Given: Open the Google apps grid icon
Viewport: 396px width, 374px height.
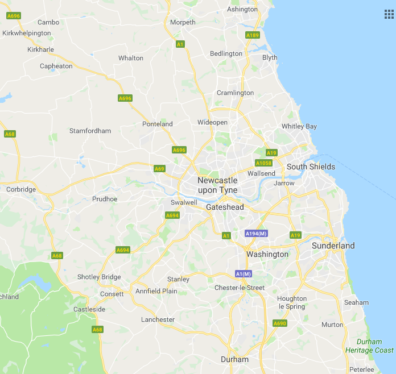Looking at the screenshot, I should [389, 14].
